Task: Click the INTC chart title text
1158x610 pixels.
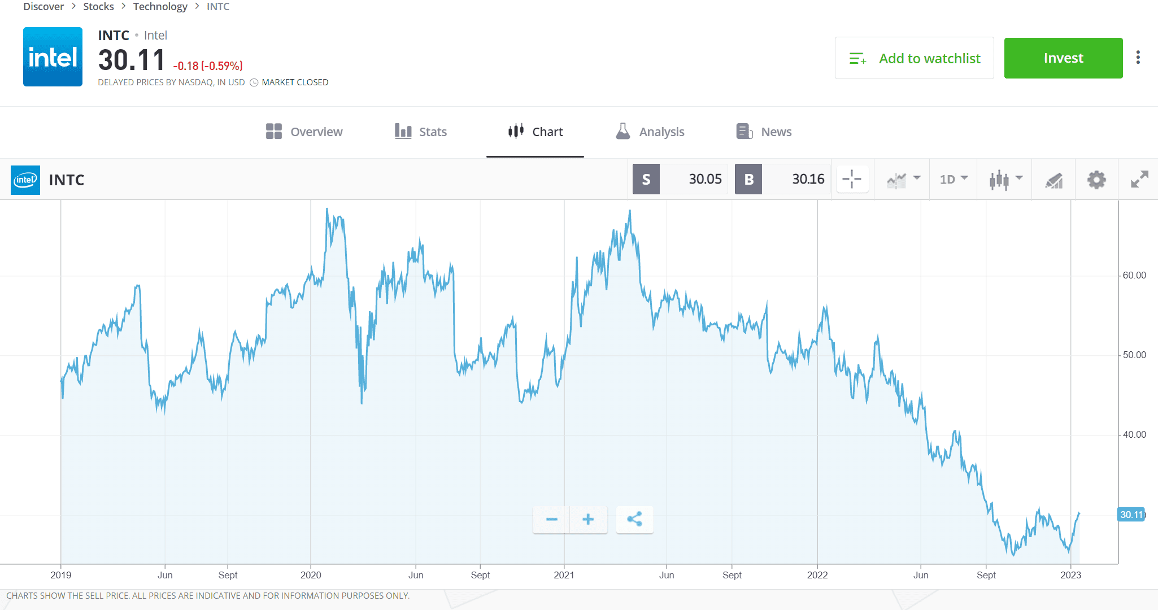Action: tap(67, 180)
